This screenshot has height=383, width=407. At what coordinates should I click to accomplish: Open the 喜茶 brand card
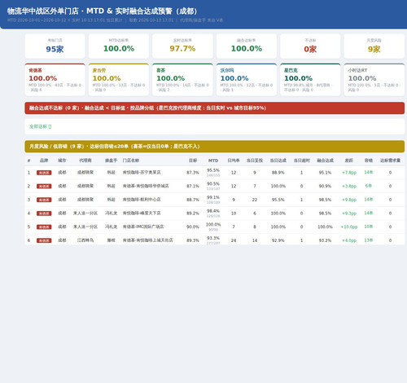pyautogui.click(x=182, y=80)
